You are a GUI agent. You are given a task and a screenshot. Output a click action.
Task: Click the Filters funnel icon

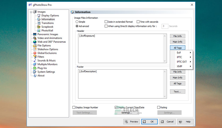point(35,57)
